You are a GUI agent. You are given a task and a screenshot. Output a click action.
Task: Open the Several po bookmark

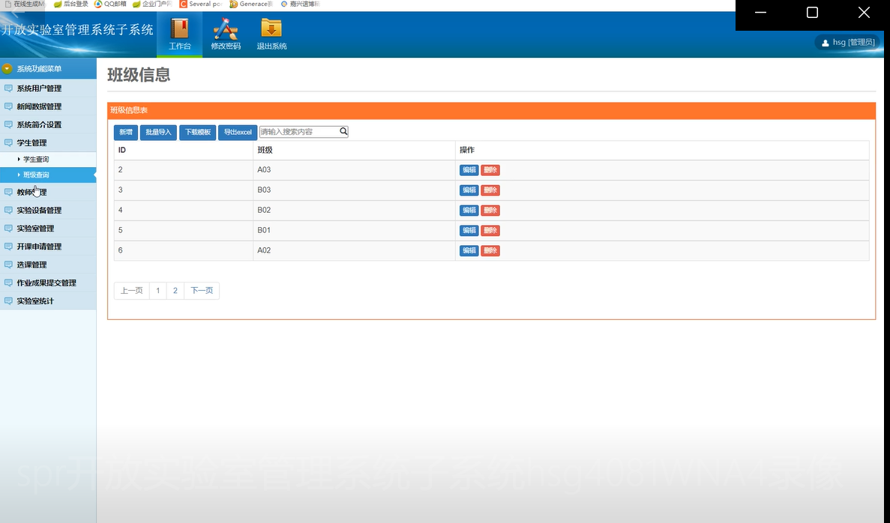(200, 4)
